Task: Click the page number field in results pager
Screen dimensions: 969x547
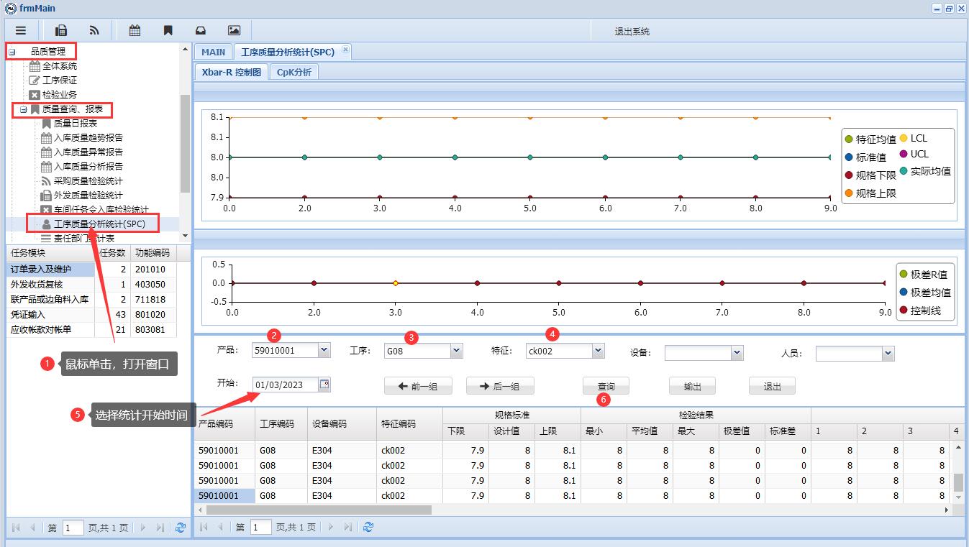Action: 261,527
